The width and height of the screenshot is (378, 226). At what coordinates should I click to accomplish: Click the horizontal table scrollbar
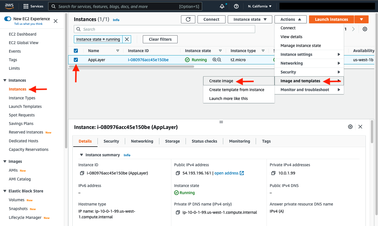(x=131, y=67)
